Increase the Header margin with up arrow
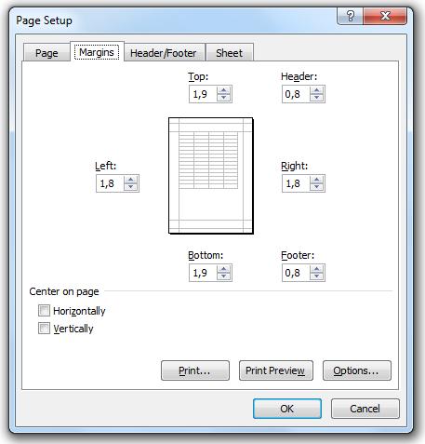 [316, 90]
